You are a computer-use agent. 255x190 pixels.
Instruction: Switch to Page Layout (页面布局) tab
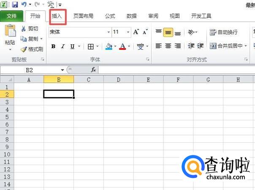pos(83,16)
